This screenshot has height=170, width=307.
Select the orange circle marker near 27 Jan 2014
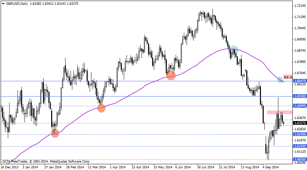tap(55, 133)
